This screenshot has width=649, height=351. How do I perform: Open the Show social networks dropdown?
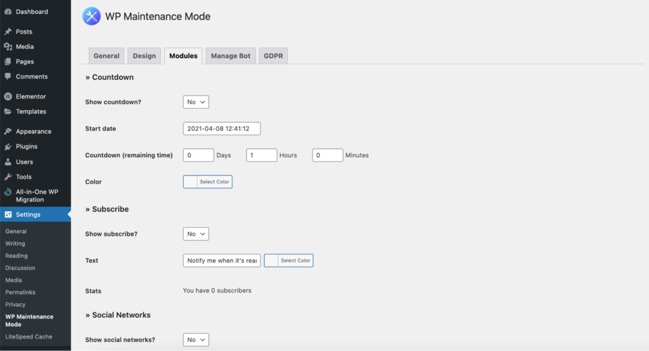196,340
